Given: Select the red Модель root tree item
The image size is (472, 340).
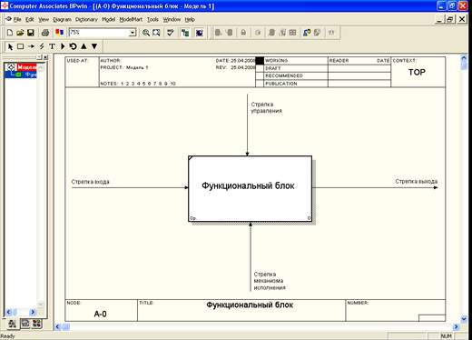Looking at the screenshot, I should 26,67.
